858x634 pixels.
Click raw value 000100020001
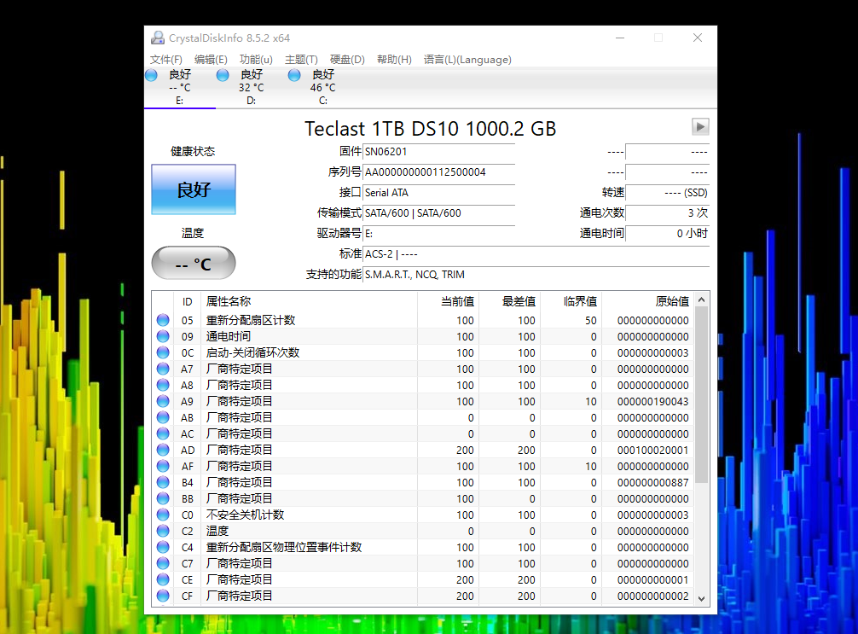[652, 450]
